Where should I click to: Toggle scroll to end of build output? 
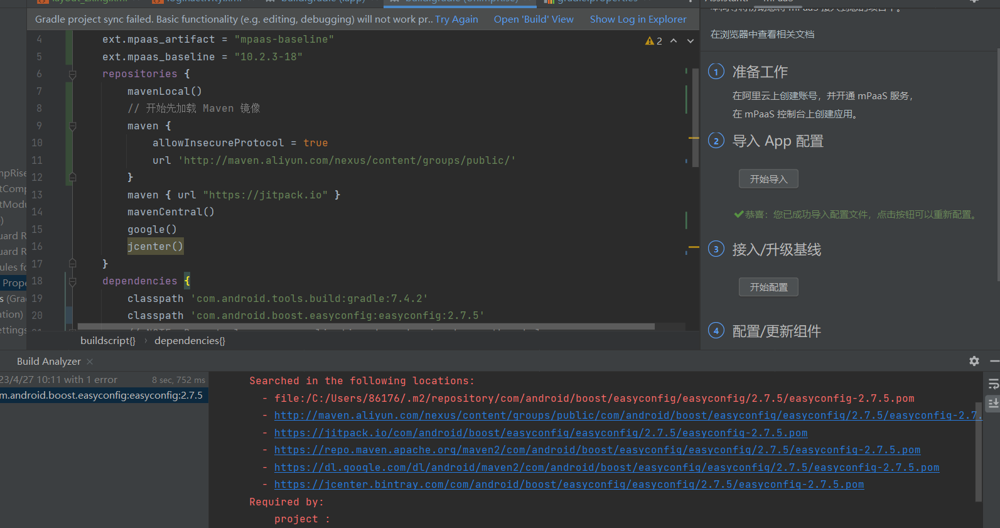click(993, 403)
